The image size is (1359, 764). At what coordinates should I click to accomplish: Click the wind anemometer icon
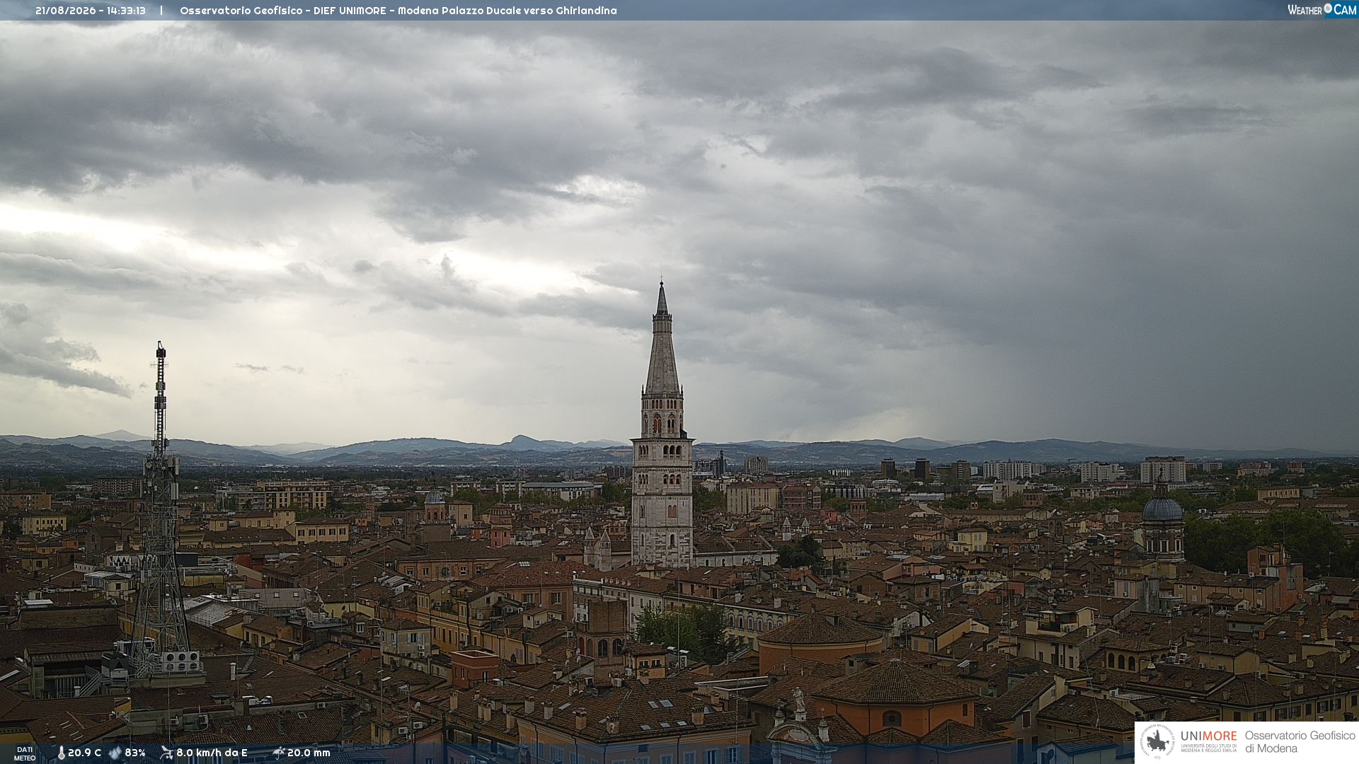coord(167,753)
